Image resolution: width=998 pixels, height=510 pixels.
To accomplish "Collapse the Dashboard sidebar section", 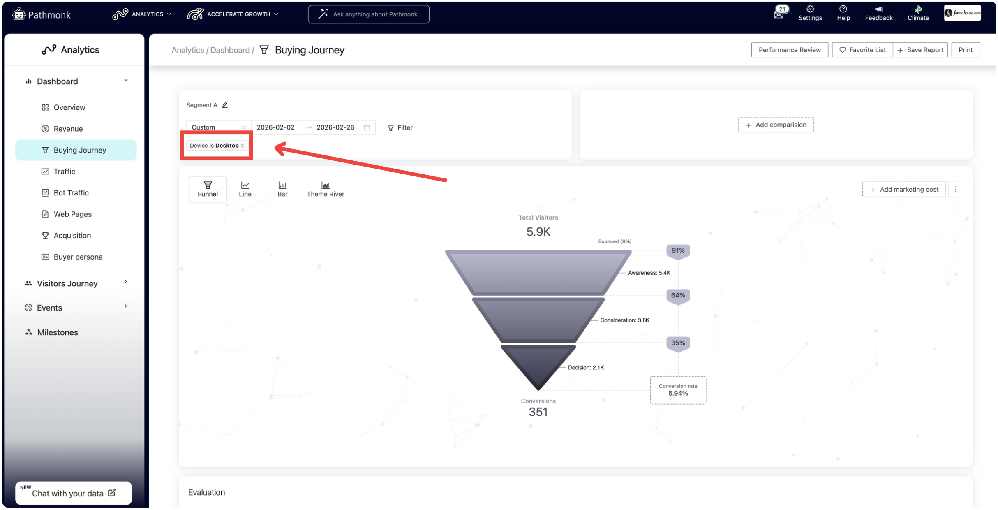I will click(x=126, y=81).
